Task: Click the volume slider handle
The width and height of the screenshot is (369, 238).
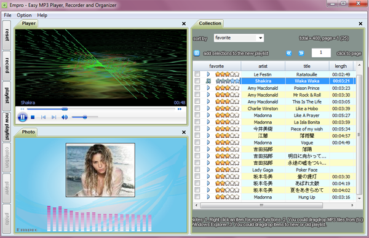Action: tap(85, 117)
